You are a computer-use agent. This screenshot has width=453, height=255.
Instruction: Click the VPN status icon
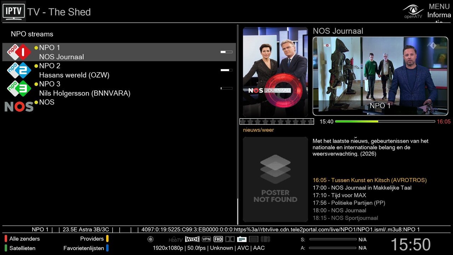[x=206, y=239]
